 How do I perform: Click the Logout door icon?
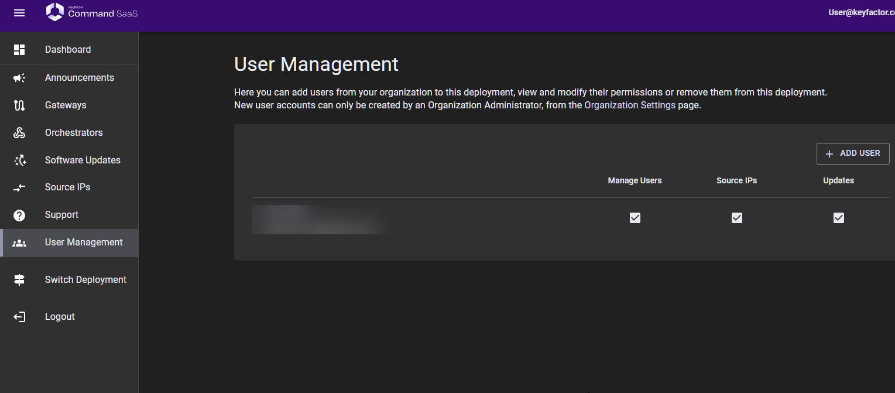[x=19, y=317]
